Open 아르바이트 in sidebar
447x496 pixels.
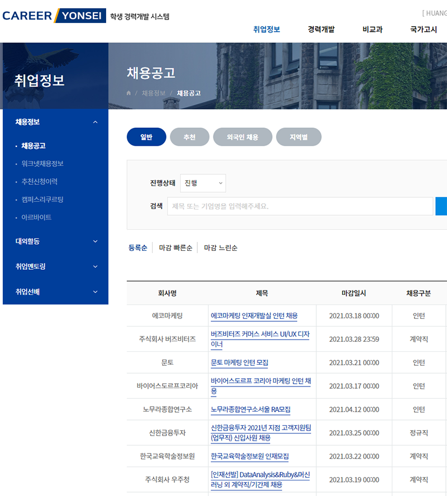(36, 217)
